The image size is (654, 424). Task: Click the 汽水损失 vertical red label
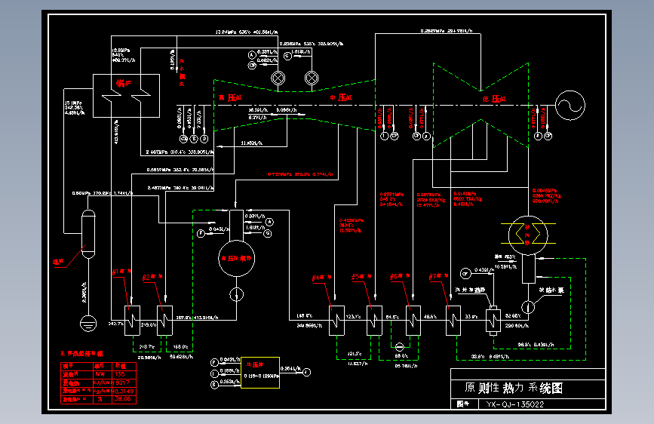coord(183,72)
